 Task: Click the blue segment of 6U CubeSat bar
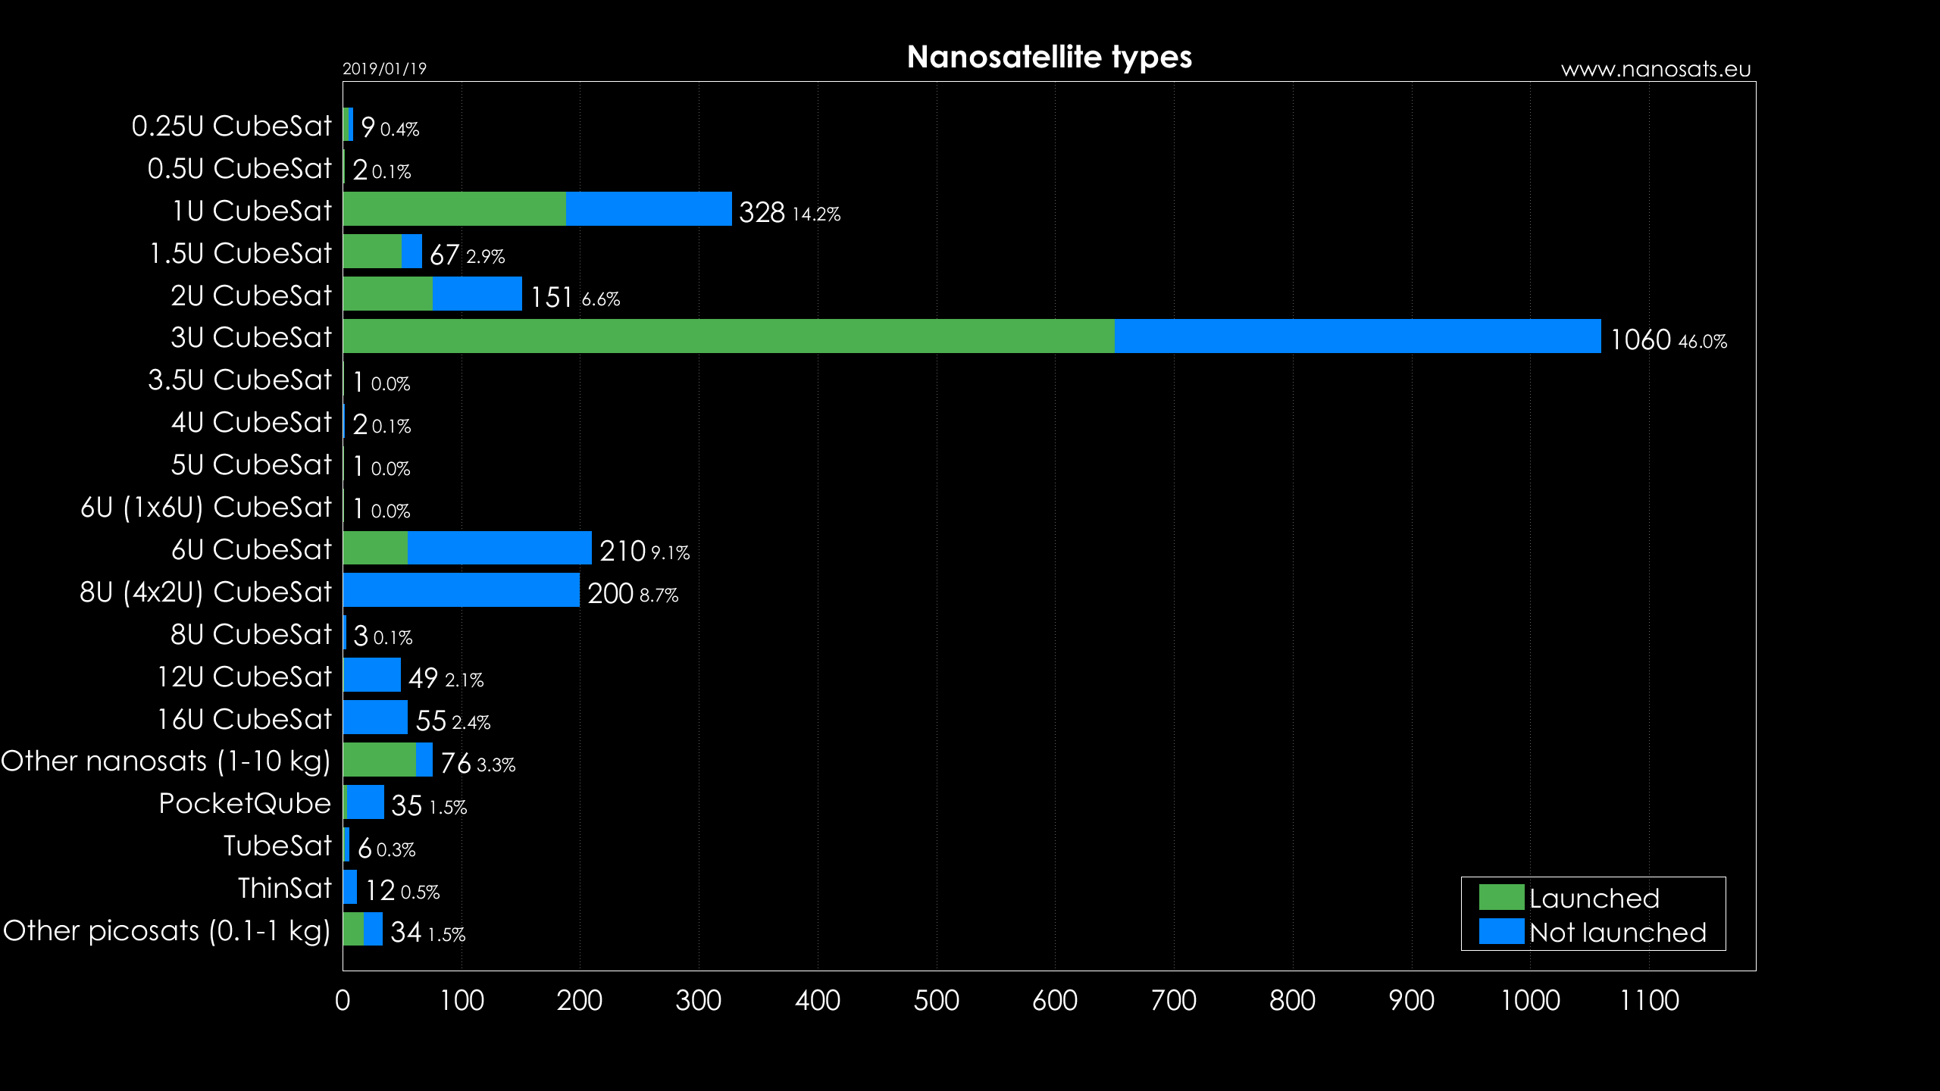[499, 548]
